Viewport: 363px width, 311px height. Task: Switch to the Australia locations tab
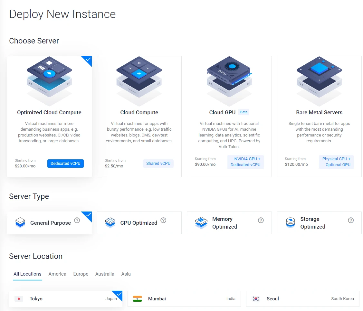pyautogui.click(x=105, y=274)
